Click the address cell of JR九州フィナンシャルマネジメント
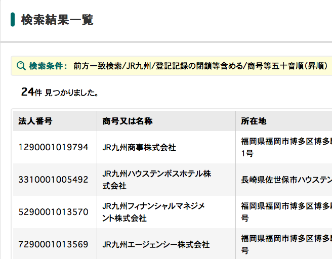 pos(284,212)
